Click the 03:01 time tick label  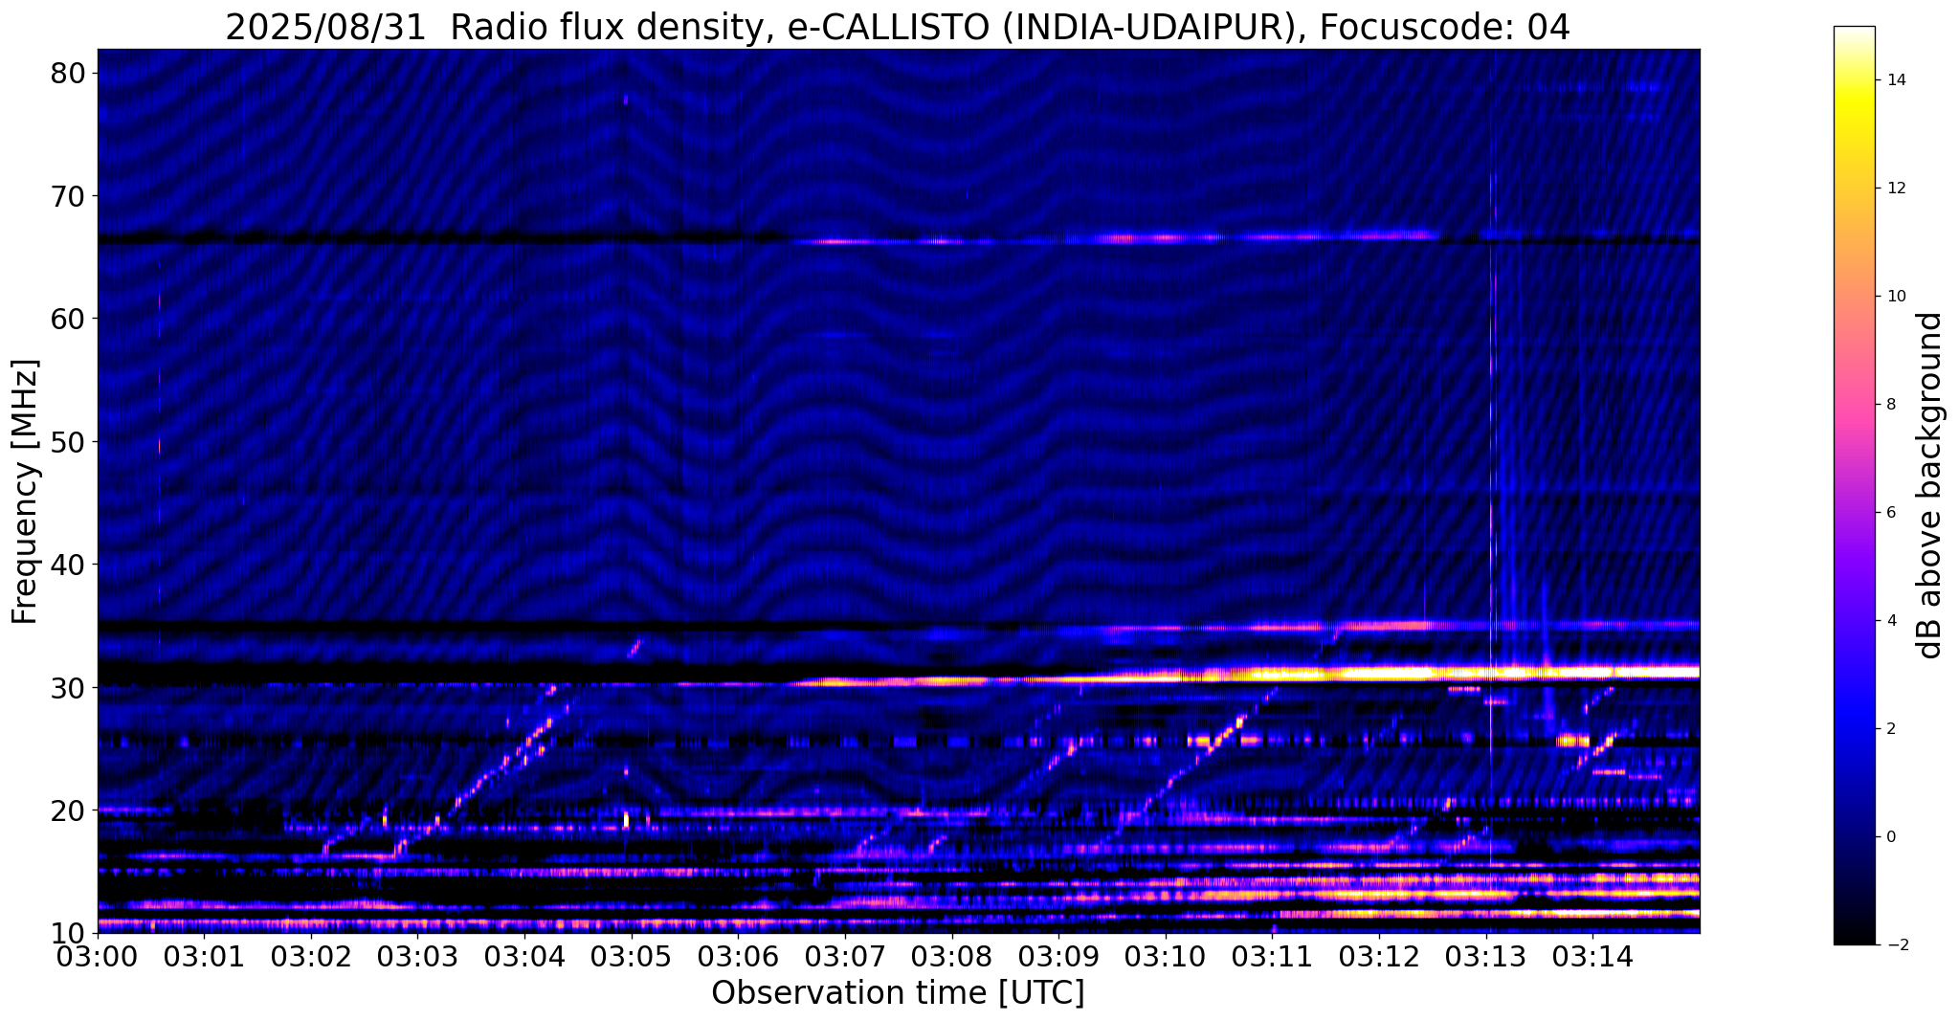tap(204, 956)
